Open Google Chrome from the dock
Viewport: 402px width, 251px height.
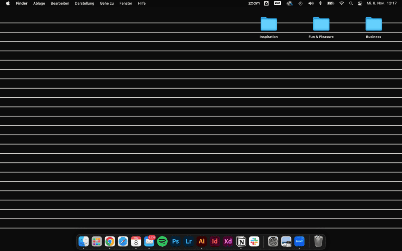pos(110,241)
